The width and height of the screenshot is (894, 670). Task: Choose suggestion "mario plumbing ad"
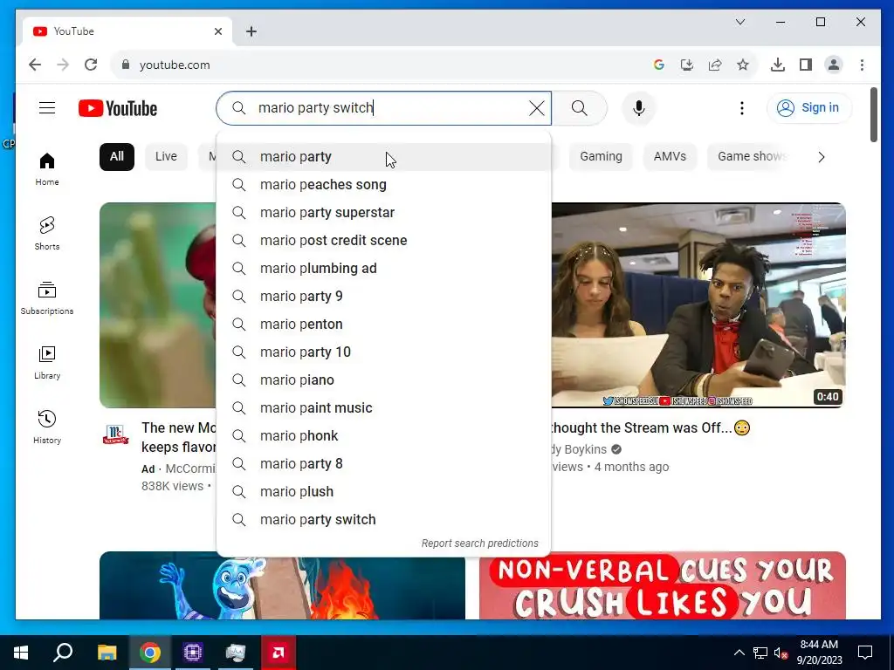[384, 269]
